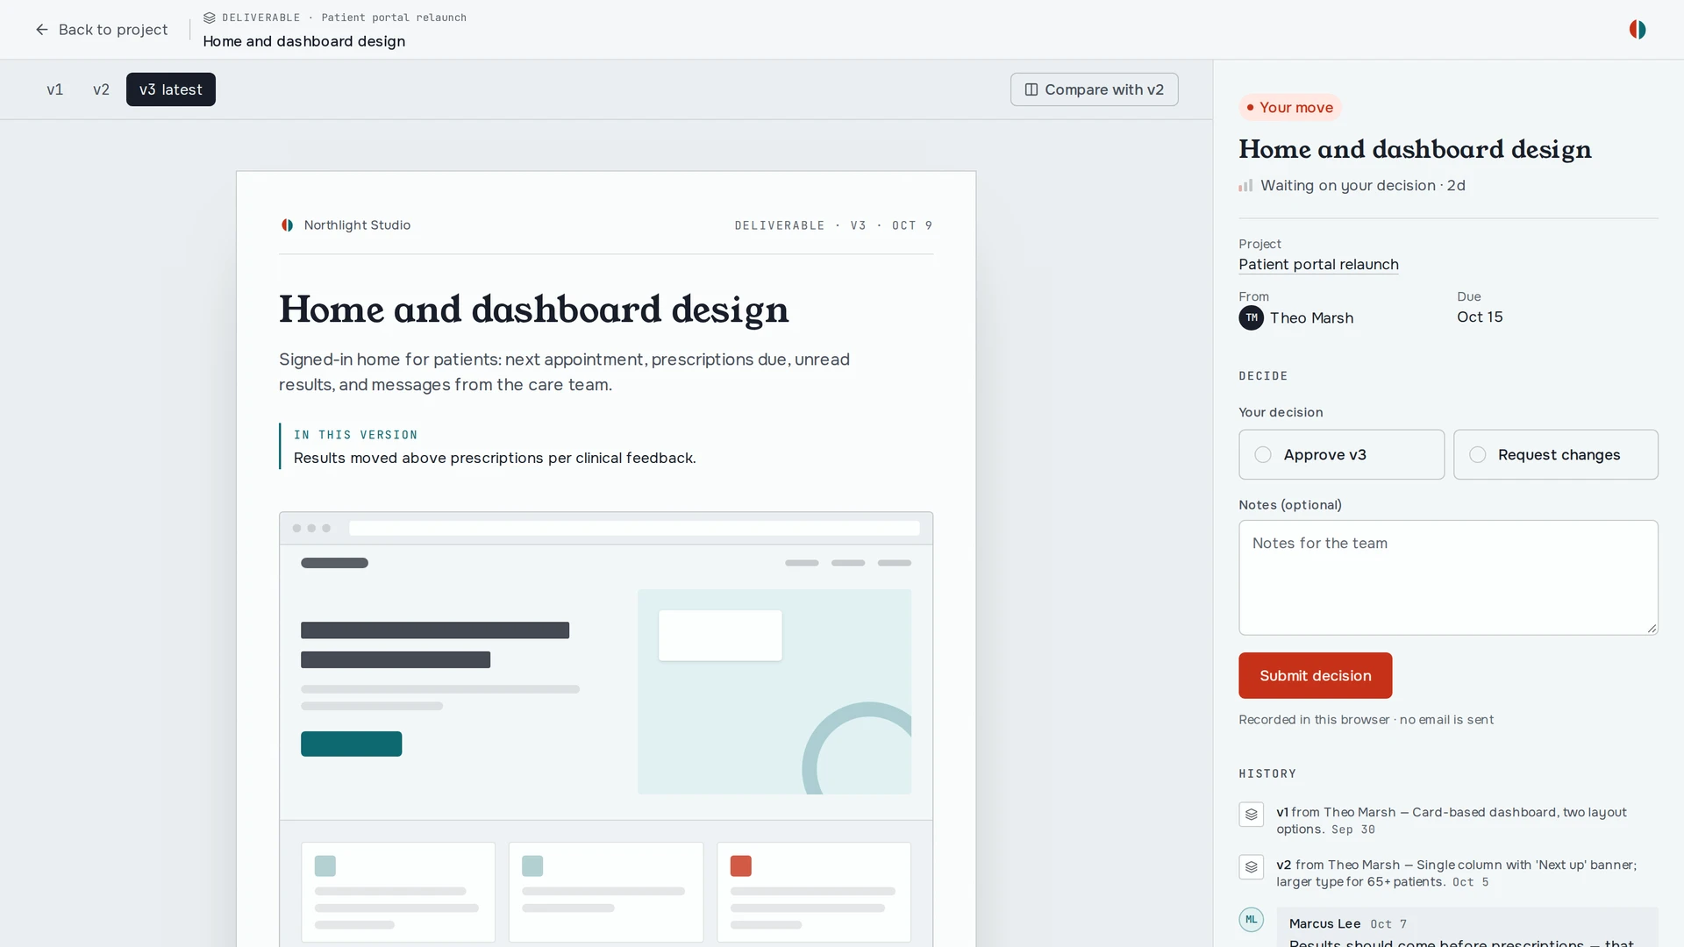Select the Request changes radio option
1684x947 pixels.
[1555, 454]
